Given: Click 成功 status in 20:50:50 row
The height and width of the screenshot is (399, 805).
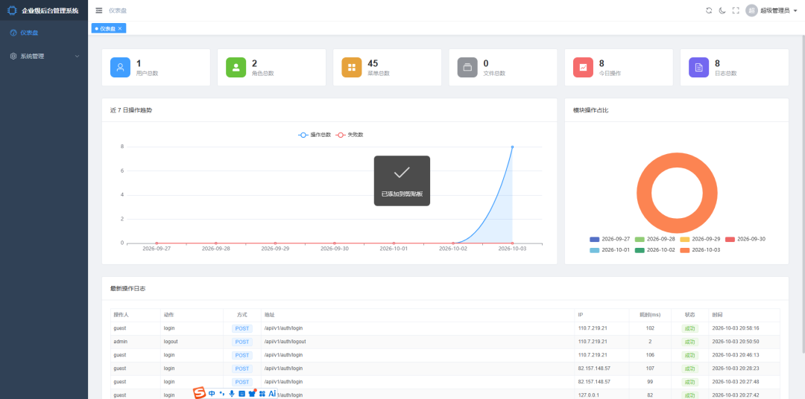Looking at the screenshot, I should [689, 342].
